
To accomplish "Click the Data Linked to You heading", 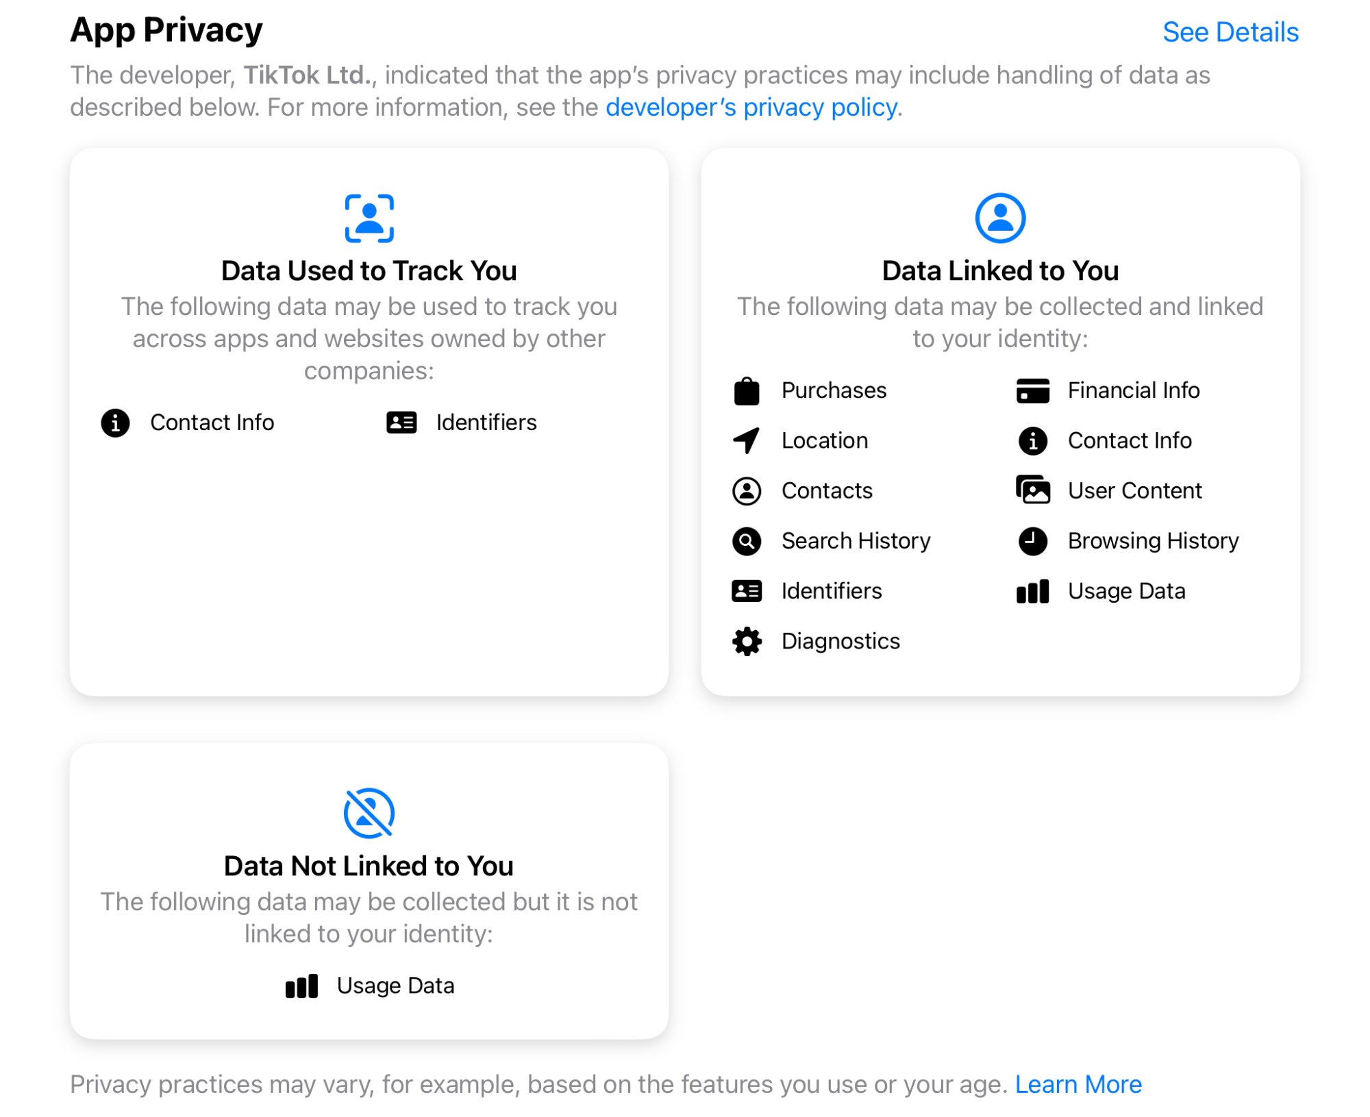I will (x=999, y=271).
